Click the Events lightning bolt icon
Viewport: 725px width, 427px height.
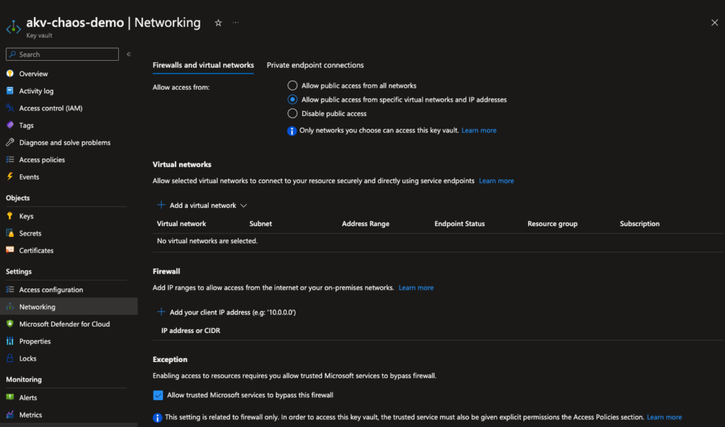coord(10,176)
